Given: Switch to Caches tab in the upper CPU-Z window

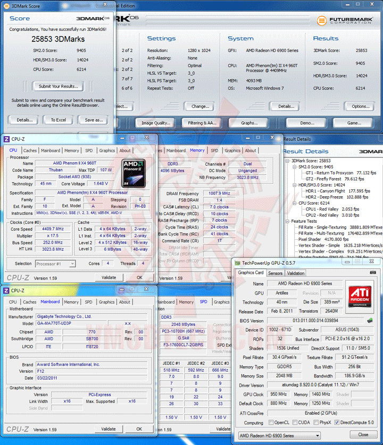Looking at the screenshot, I should click(x=30, y=150).
